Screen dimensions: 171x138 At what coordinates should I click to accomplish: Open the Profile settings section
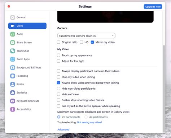27,84
